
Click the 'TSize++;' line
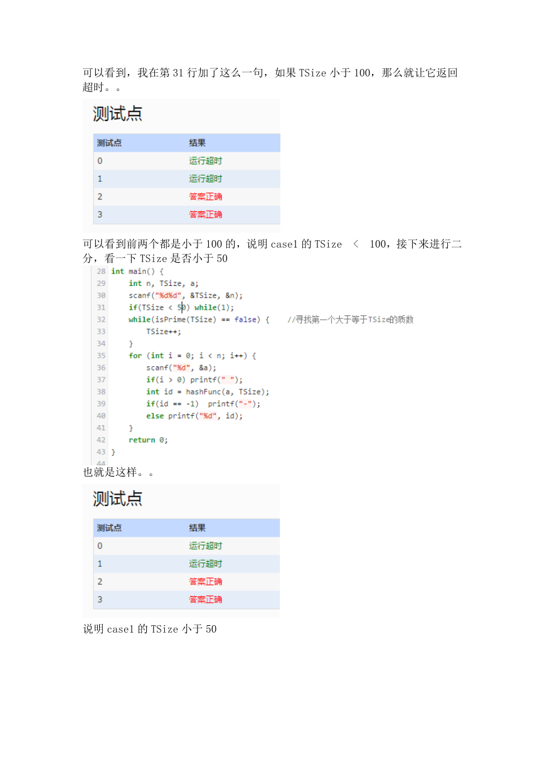(164, 331)
